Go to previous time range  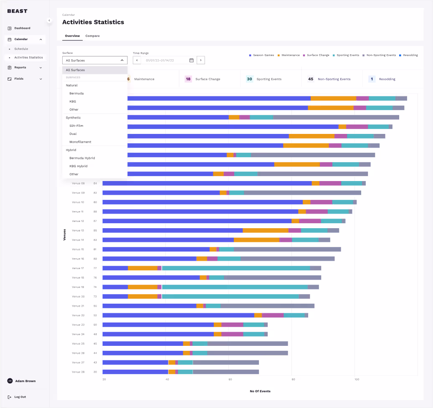(137, 60)
